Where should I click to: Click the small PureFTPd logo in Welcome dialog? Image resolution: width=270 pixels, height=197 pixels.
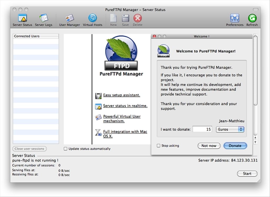pyautogui.click(x=163, y=51)
